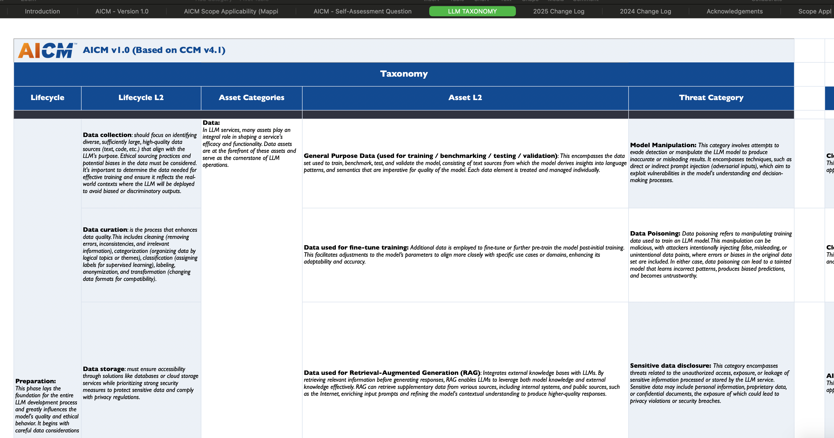This screenshot has width=834, height=438.
Task: Click the Retrieval-Augmented Generation (RAG) cell
Action: (465, 383)
